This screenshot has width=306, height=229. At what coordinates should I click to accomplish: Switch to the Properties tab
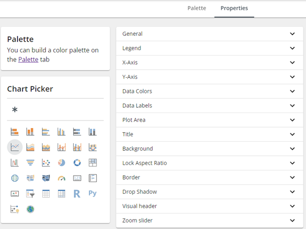pyautogui.click(x=234, y=8)
